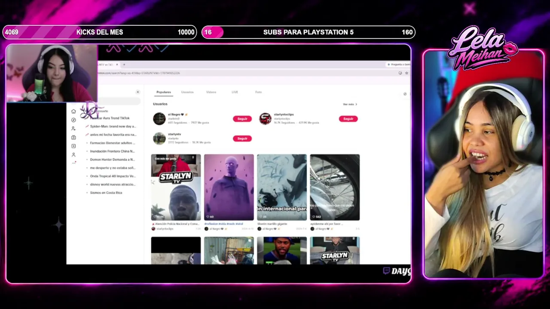Open starlyntvclips profile avatar
Screen dimensions: 550x309
(x=265, y=118)
